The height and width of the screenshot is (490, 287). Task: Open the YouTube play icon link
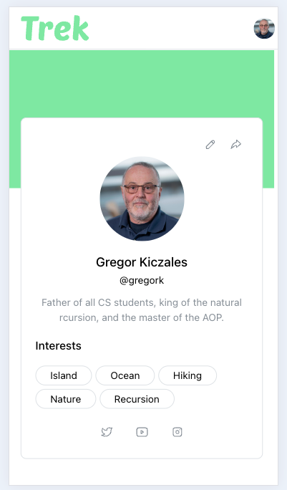tap(142, 432)
